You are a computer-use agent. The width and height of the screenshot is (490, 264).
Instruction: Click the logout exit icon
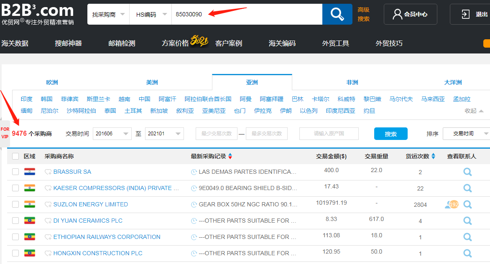[x=466, y=14]
